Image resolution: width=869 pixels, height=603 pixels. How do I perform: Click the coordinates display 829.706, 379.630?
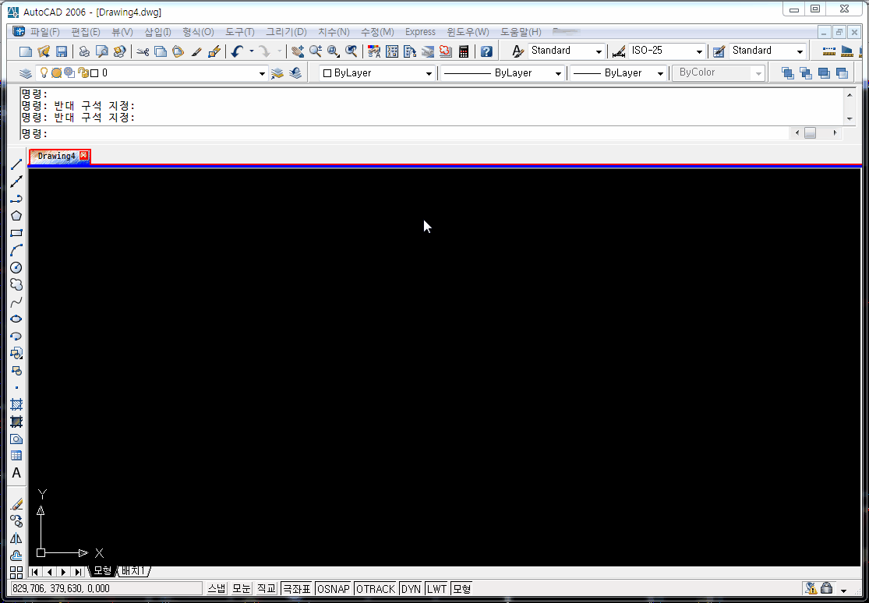106,589
